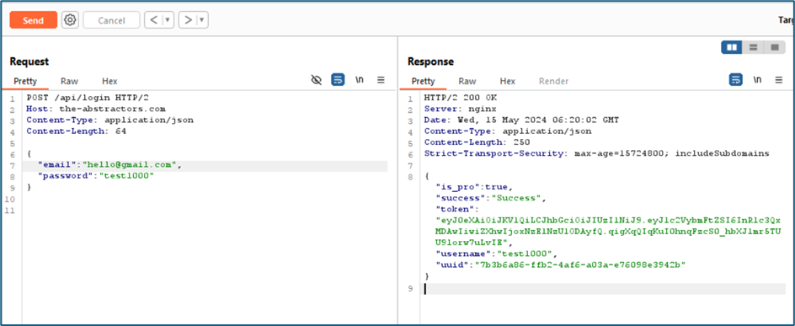795x326 pixels.
Task: Select Pretty tab in Response panel
Action: point(424,81)
